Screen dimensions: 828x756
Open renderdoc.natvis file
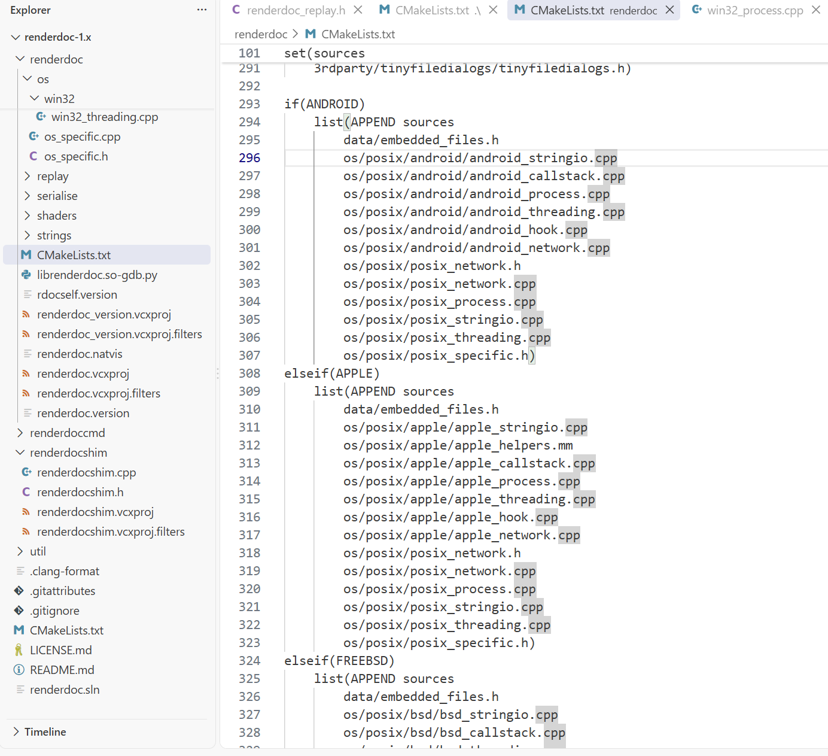click(x=80, y=354)
